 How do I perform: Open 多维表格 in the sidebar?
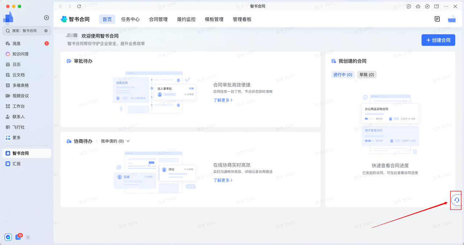click(x=20, y=85)
